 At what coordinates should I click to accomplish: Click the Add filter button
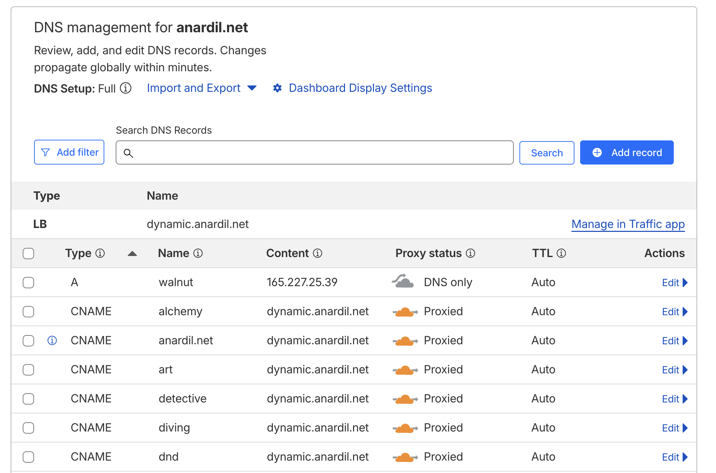pos(69,152)
